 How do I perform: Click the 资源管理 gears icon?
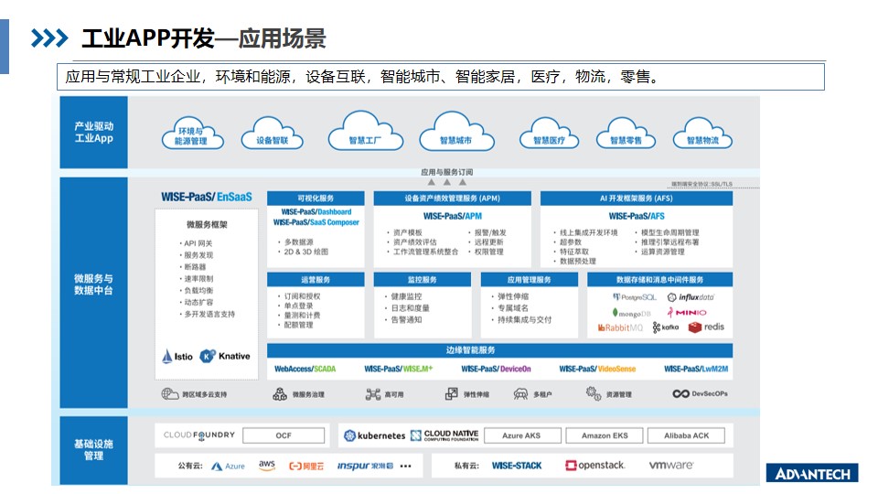594,393
